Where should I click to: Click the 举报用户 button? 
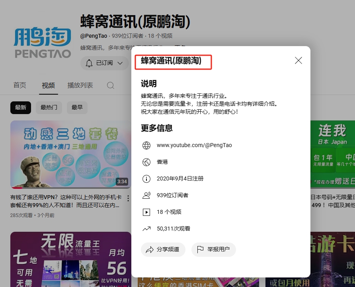214,250
